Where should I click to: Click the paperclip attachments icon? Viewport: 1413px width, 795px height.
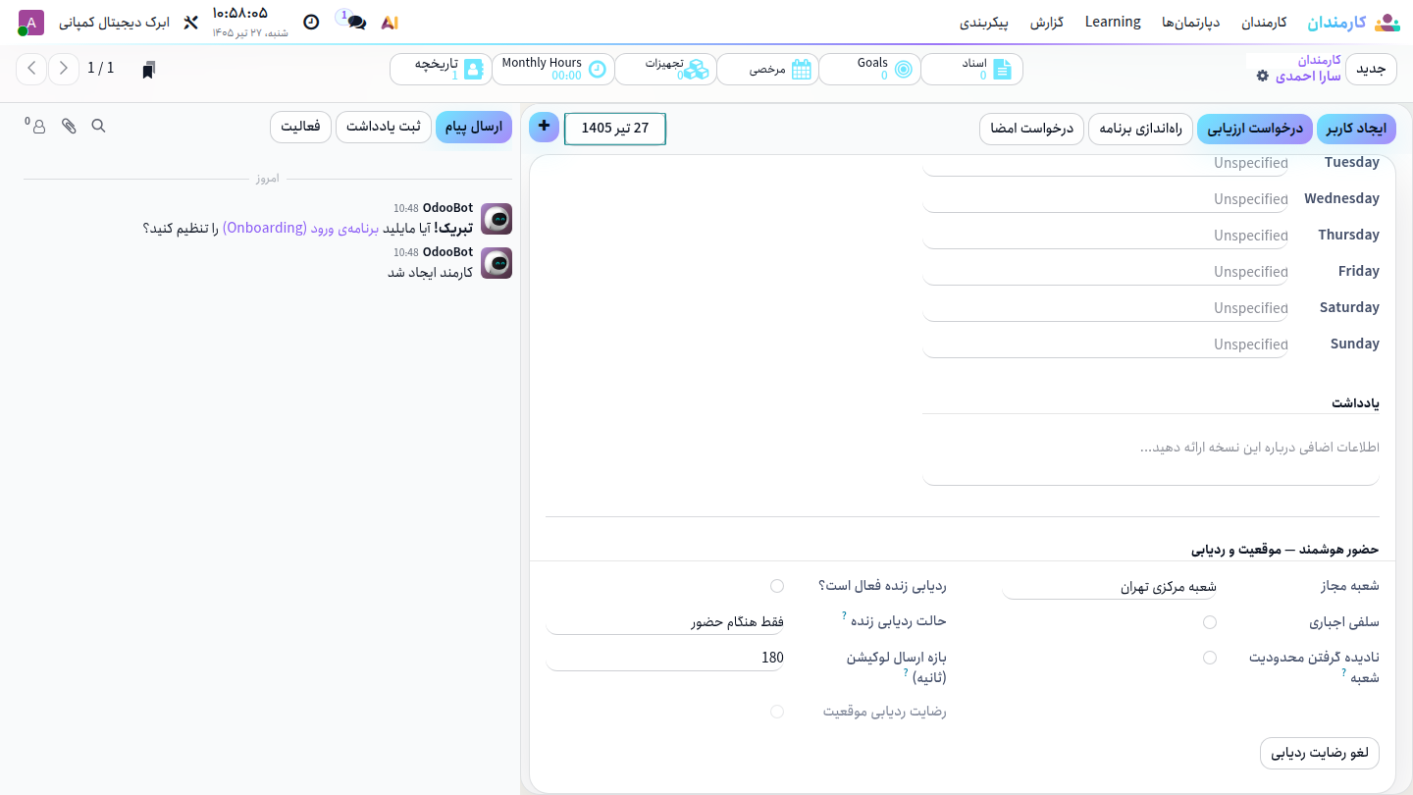[69, 126]
